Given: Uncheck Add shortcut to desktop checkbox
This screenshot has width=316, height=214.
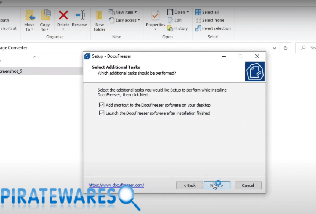Looking at the screenshot, I should click(102, 105).
